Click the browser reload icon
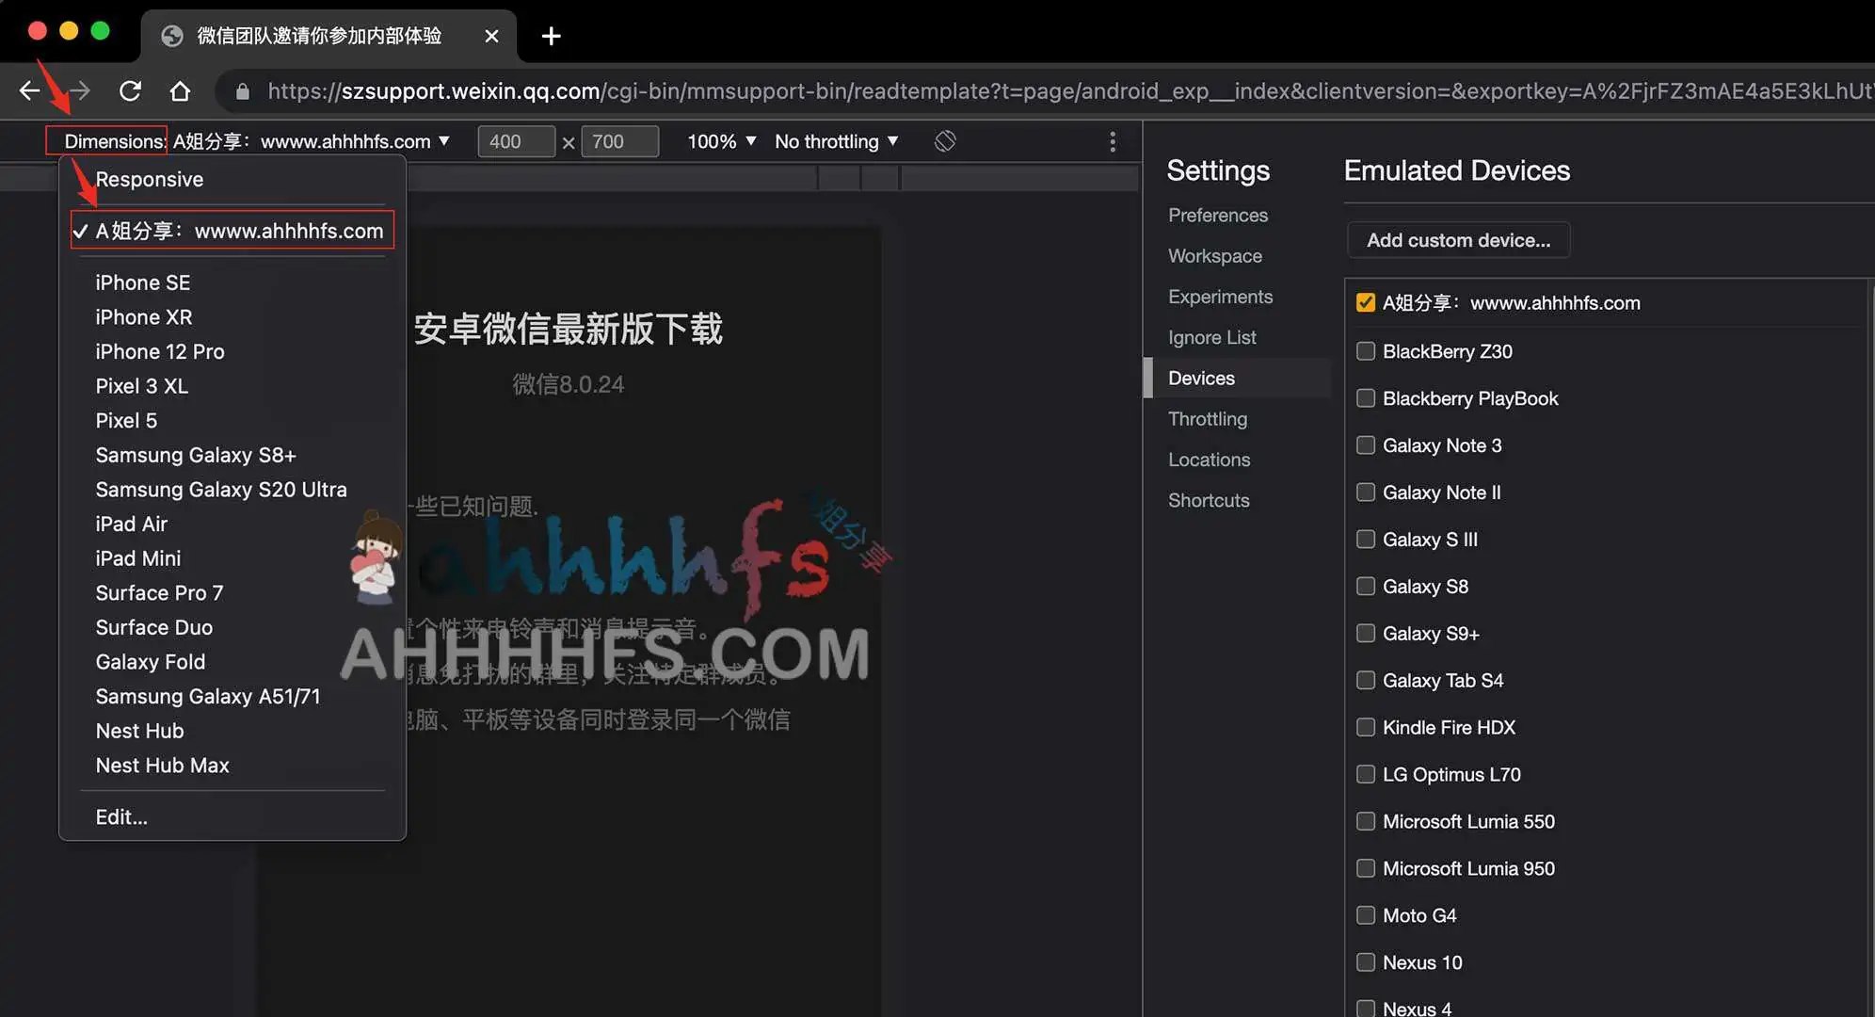Viewport: 1875px width, 1017px height. click(x=130, y=90)
